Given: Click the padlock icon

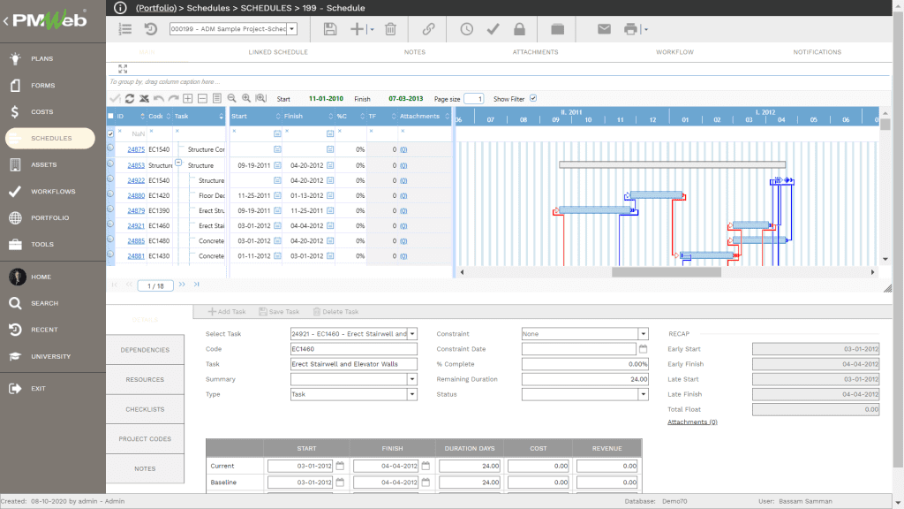Looking at the screenshot, I should [x=519, y=29].
